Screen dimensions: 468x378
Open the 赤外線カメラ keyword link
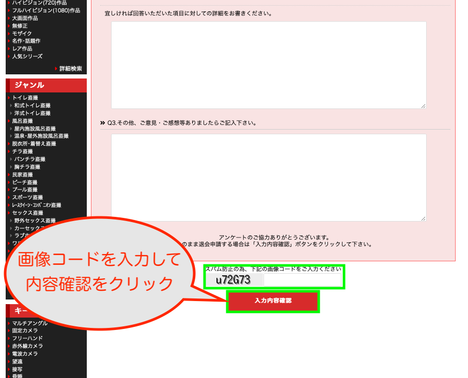click(x=27, y=346)
